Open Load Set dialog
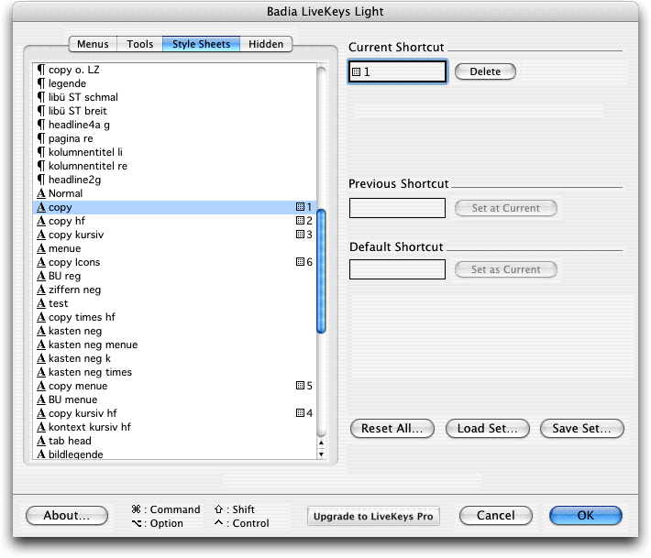651x558 pixels. coord(488,428)
